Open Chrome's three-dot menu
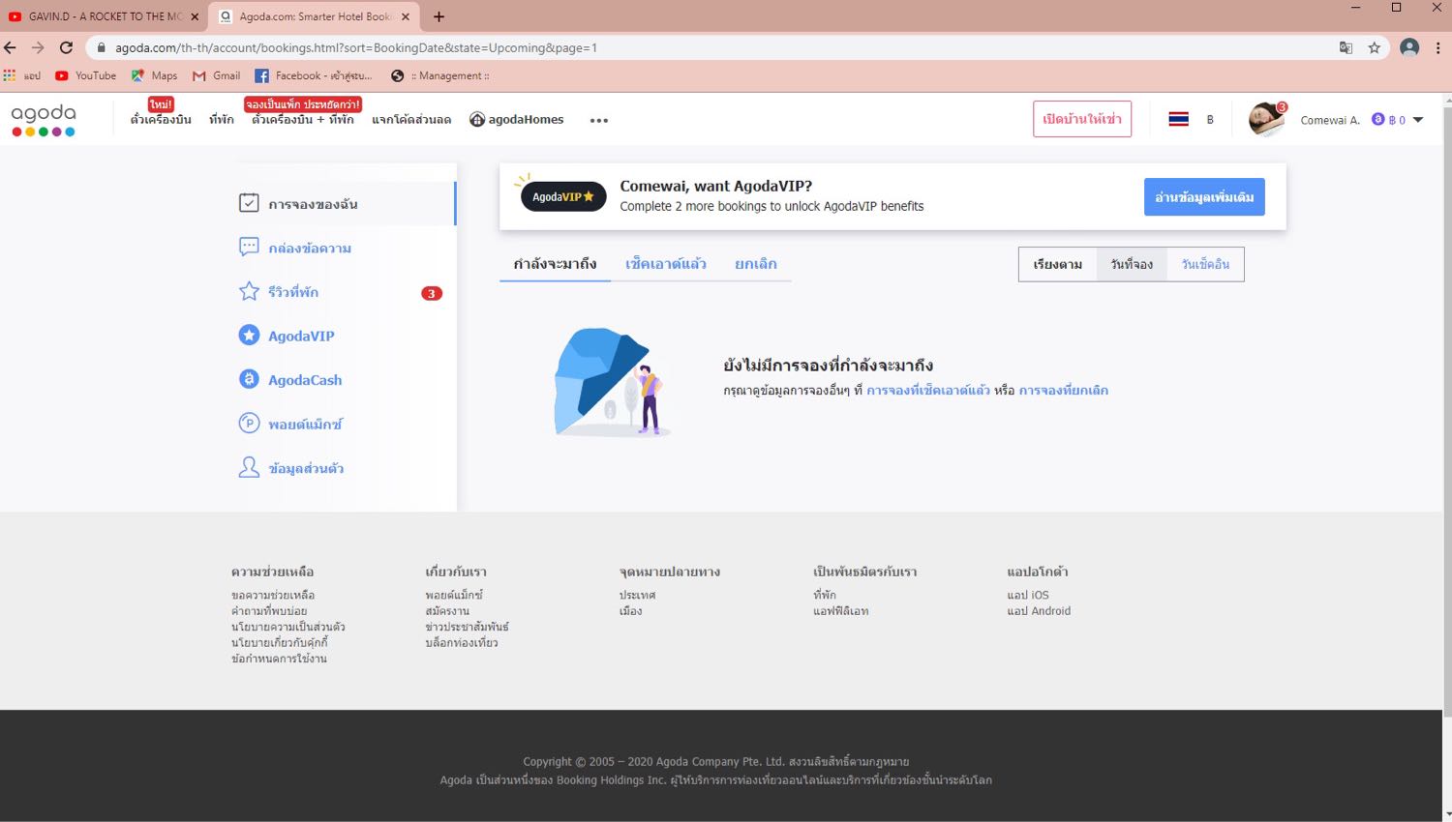The image size is (1452, 822). point(1438,47)
